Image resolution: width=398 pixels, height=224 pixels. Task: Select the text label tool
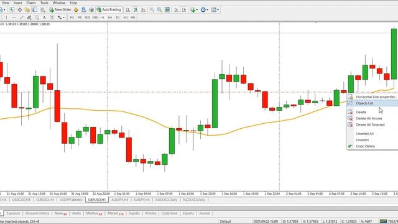52,17
